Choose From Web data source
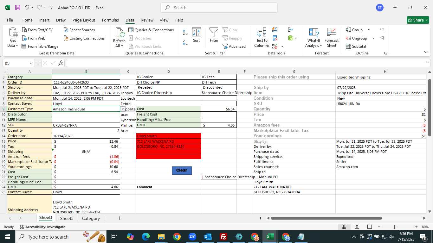This screenshot has height=243, width=433. coord(34,38)
